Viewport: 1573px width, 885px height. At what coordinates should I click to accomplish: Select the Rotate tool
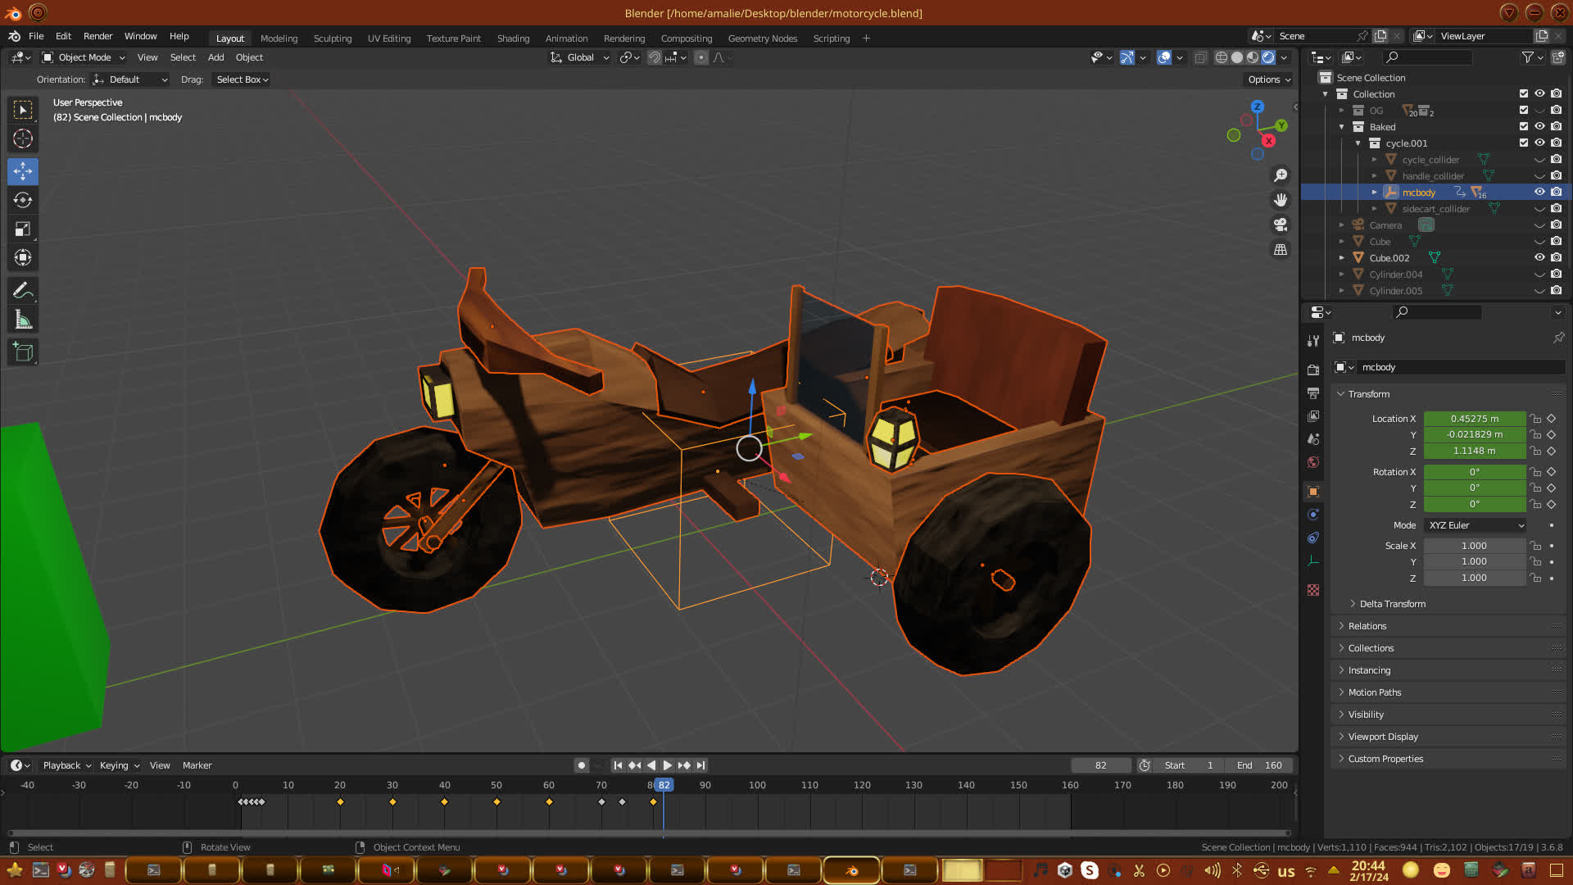23,200
